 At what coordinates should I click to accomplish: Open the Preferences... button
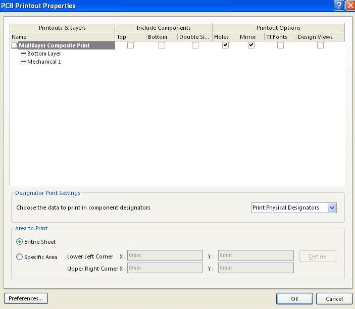point(26,298)
